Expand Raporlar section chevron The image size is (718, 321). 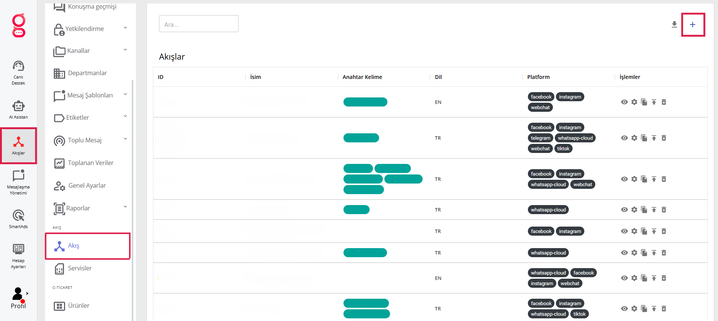(x=125, y=207)
